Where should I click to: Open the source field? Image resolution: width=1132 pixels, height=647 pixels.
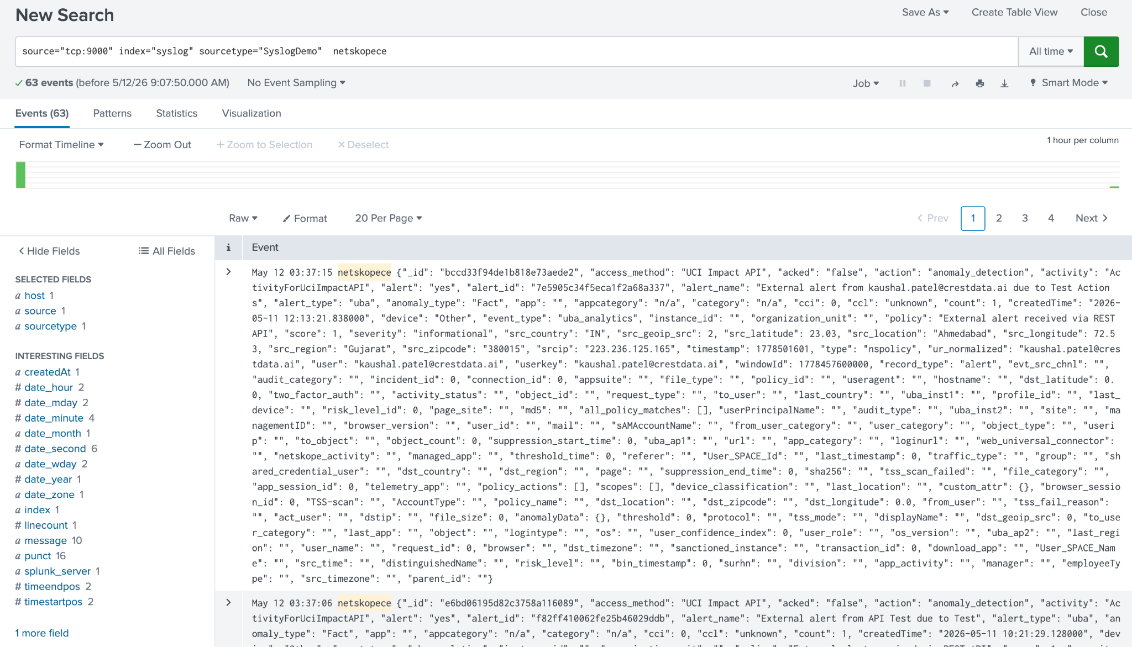(x=40, y=311)
